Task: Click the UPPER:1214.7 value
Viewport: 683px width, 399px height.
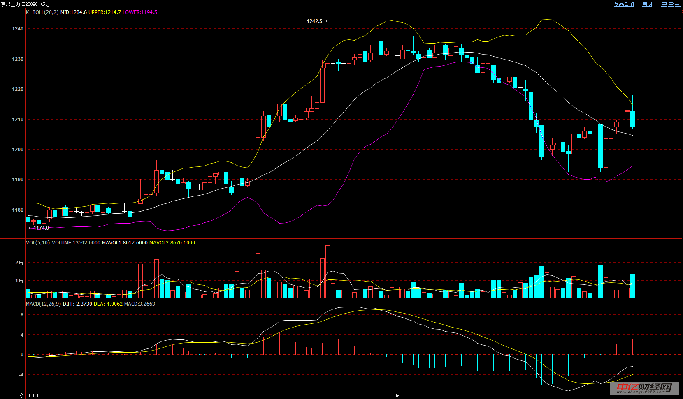Action: coord(105,12)
